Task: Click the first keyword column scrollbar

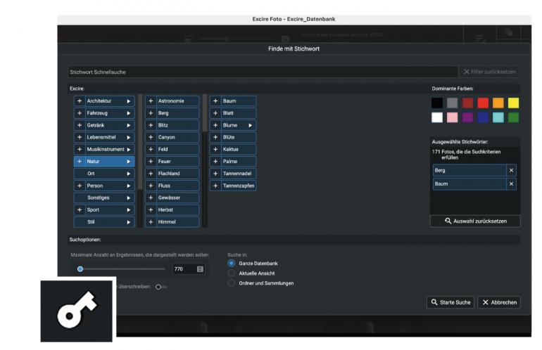Action: 140,142
